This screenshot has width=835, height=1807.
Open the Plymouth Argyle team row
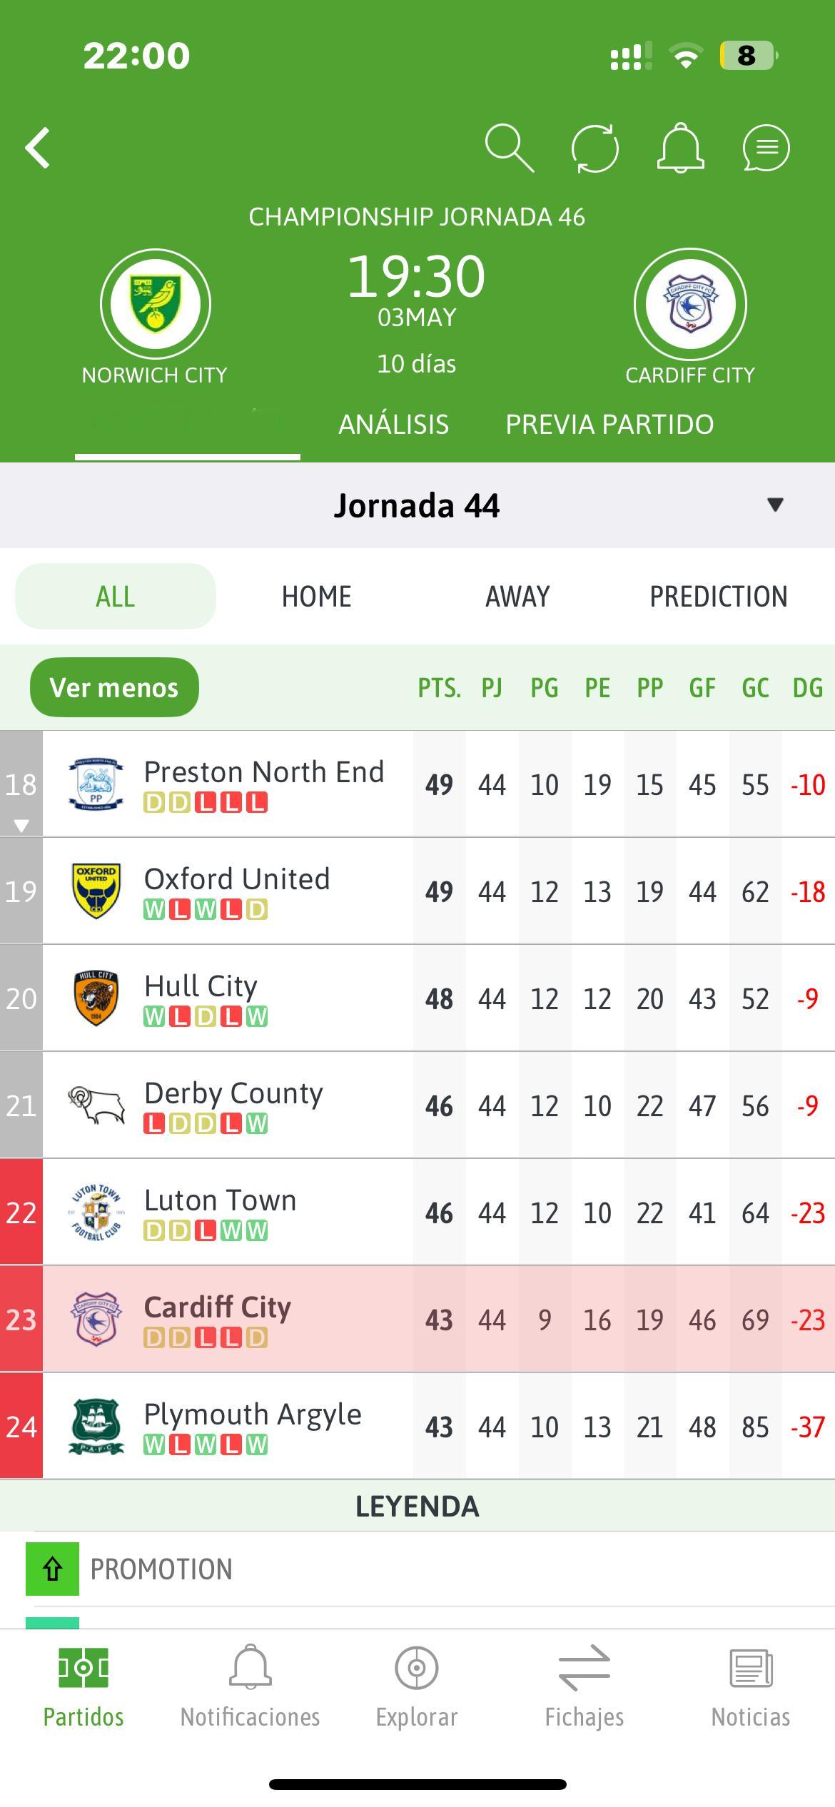[x=417, y=1426]
